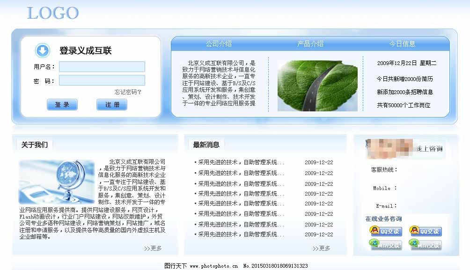Viewport: 470px width, 270px height.
Task: Click the blue download-arrow icon beside 登录义成互联
Action: click(x=42, y=51)
